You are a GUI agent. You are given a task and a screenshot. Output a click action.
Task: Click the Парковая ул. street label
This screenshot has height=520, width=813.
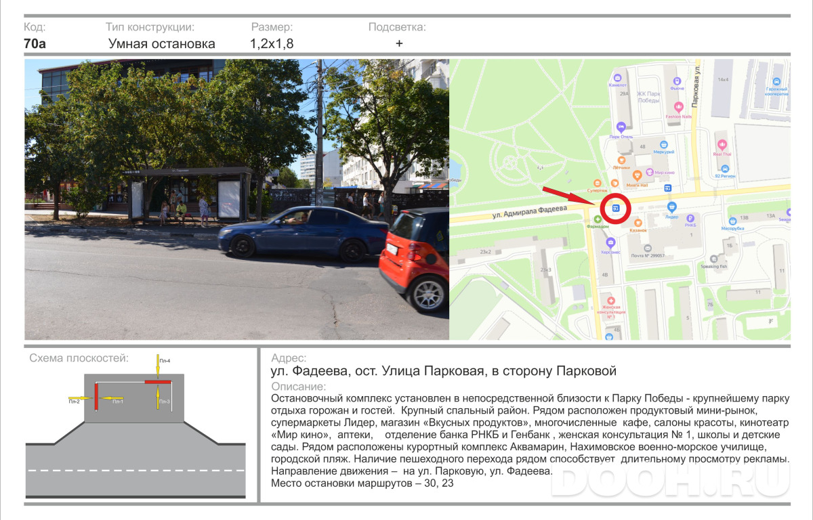[x=696, y=87]
